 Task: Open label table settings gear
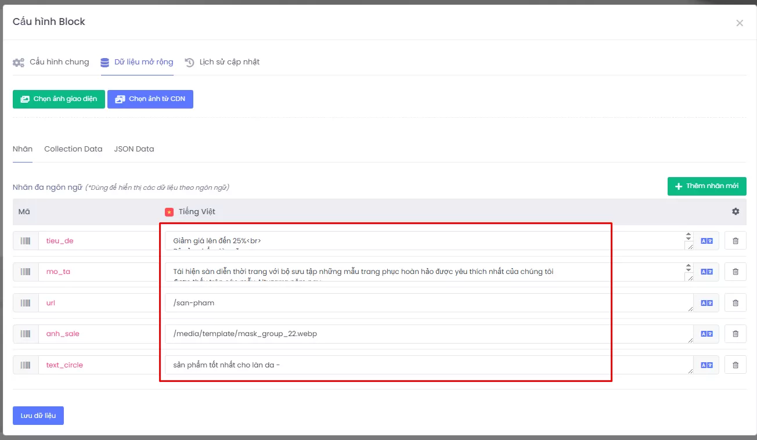point(736,212)
